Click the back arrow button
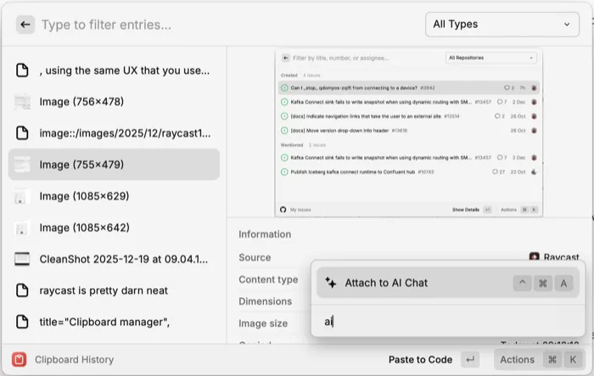Image resolution: width=594 pixels, height=376 pixels. click(x=25, y=25)
